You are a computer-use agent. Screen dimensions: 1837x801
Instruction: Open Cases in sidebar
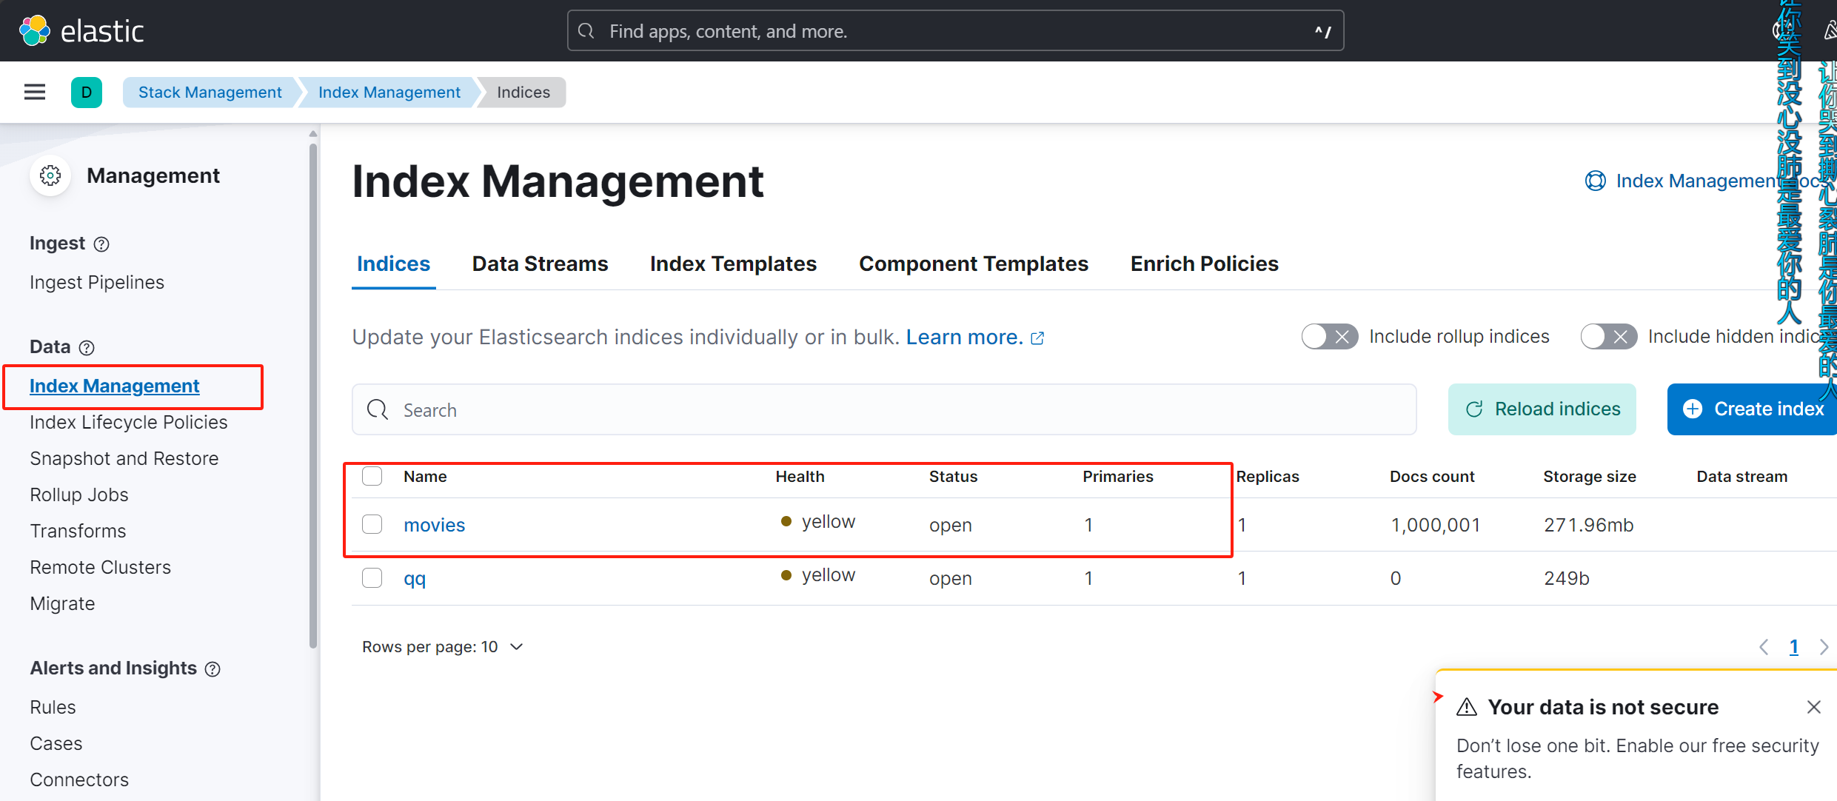click(x=56, y=744)
